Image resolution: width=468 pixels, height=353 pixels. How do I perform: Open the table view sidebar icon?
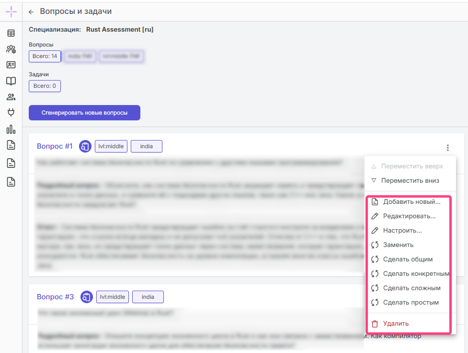11,33
